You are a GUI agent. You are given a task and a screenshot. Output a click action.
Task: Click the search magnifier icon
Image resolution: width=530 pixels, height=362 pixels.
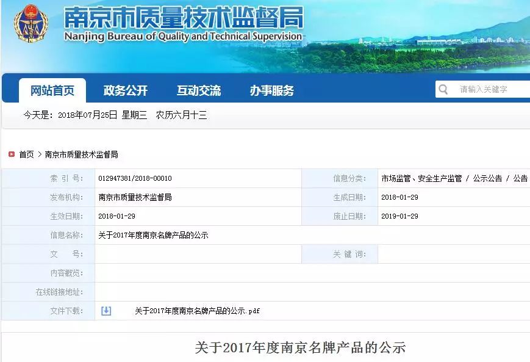pos(443,90)
